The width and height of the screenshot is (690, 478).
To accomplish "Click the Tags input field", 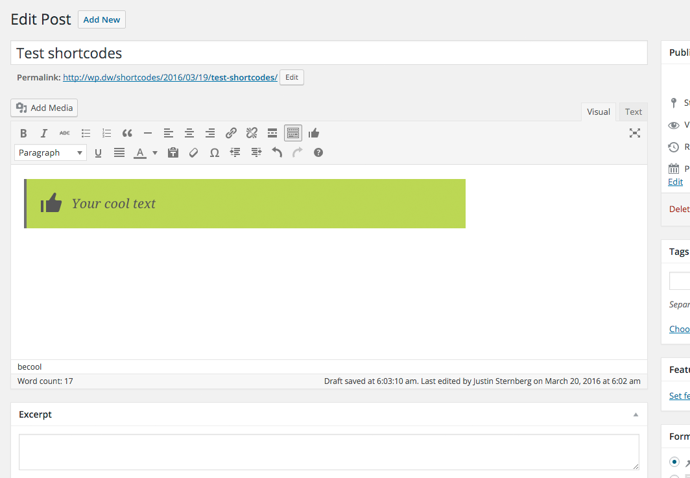I will pyautogui.click(x=680, y=281).
